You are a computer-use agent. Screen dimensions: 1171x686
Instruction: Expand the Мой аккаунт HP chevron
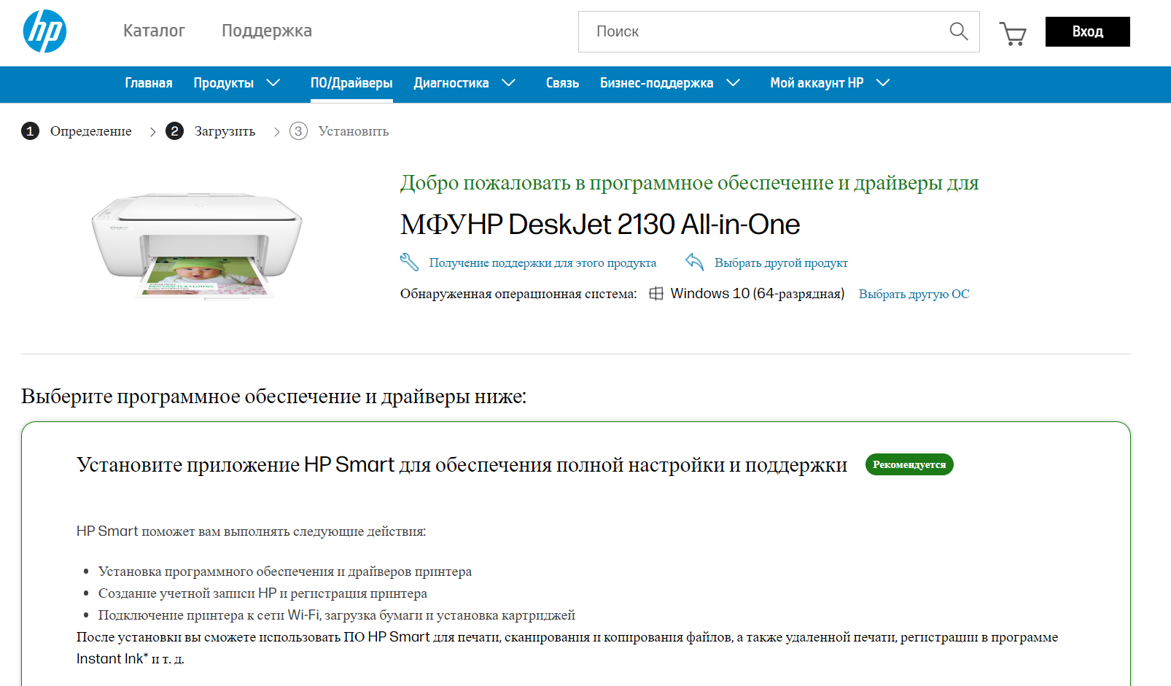[x=883, y=83]
